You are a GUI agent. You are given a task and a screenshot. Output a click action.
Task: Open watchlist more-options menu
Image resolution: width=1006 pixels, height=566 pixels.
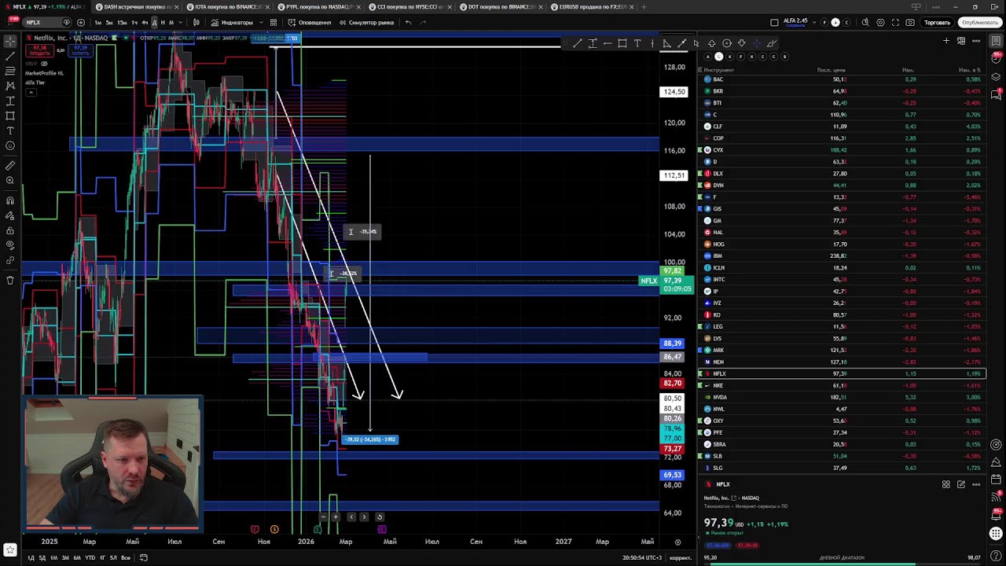coord(976,41)
